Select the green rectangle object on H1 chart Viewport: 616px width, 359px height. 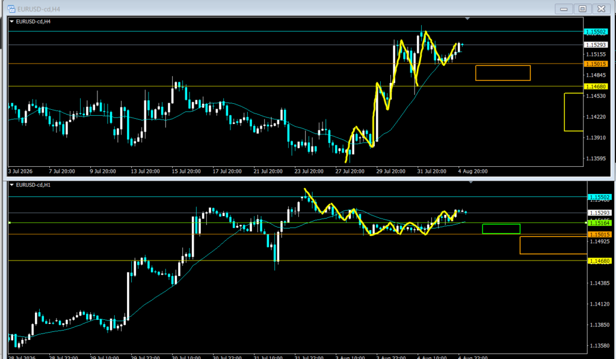coord(501,229)
